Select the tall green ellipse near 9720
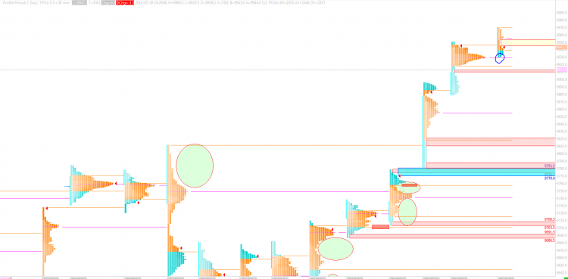 click(x=407, y=212)
